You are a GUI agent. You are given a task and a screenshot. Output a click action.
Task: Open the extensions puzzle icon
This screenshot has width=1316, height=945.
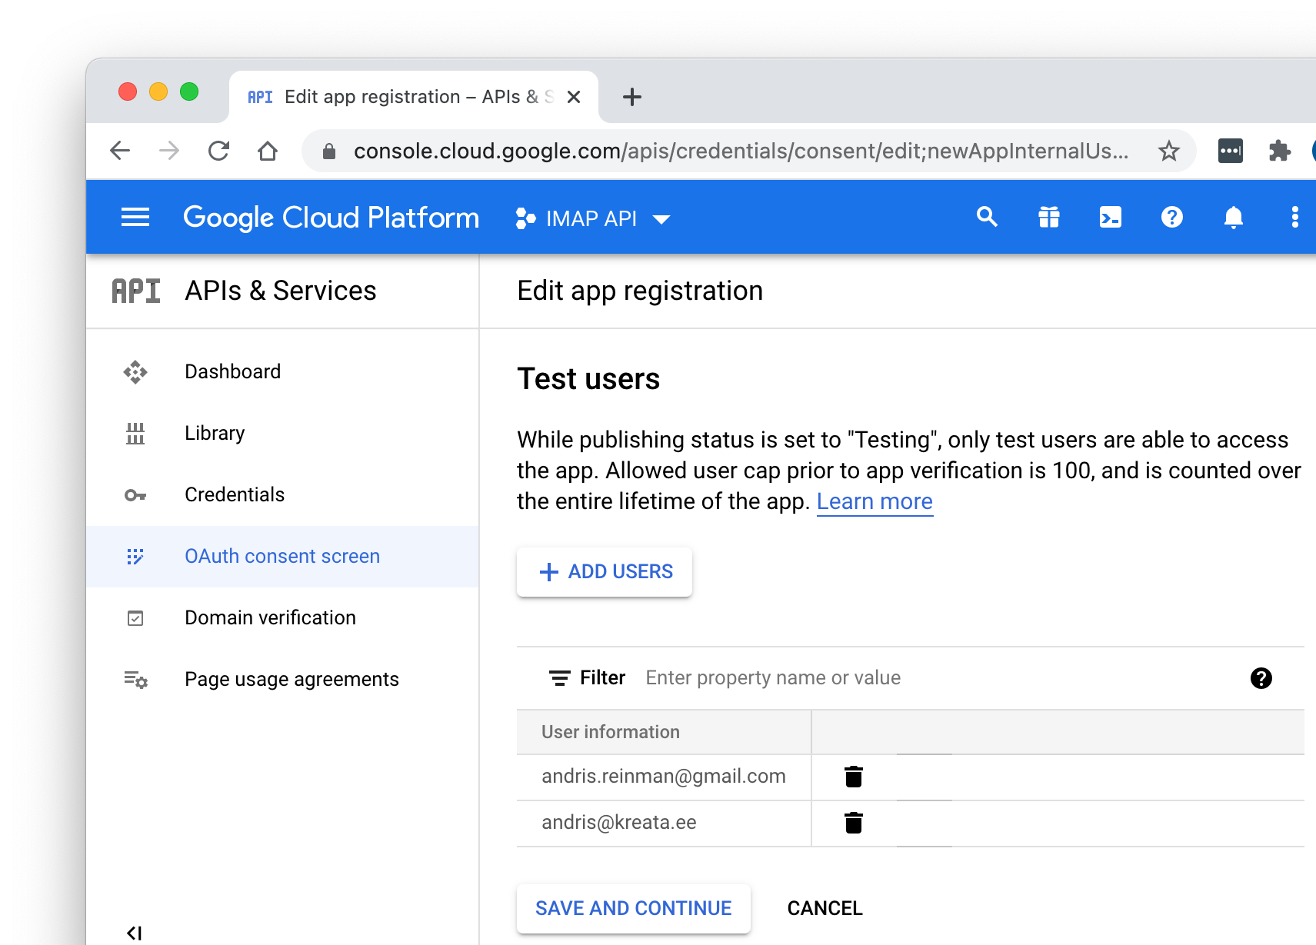click(1279, 151)
